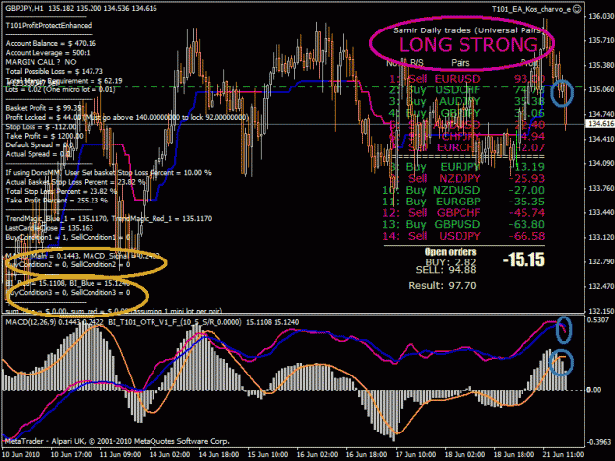Click the 'SELL: 94.88' value
This screenshot has width=615, height=461.
click(x=446, y=270)
